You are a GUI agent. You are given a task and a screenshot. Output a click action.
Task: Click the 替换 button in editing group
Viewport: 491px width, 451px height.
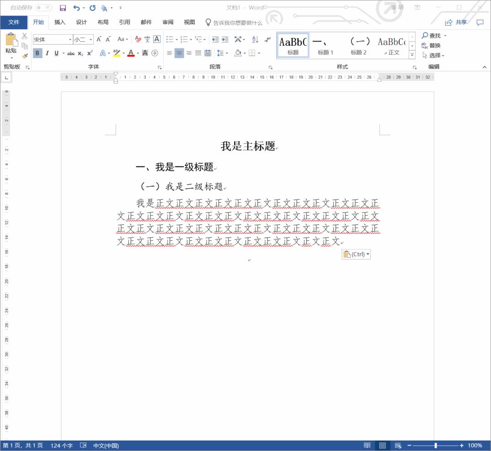point(433,45)
